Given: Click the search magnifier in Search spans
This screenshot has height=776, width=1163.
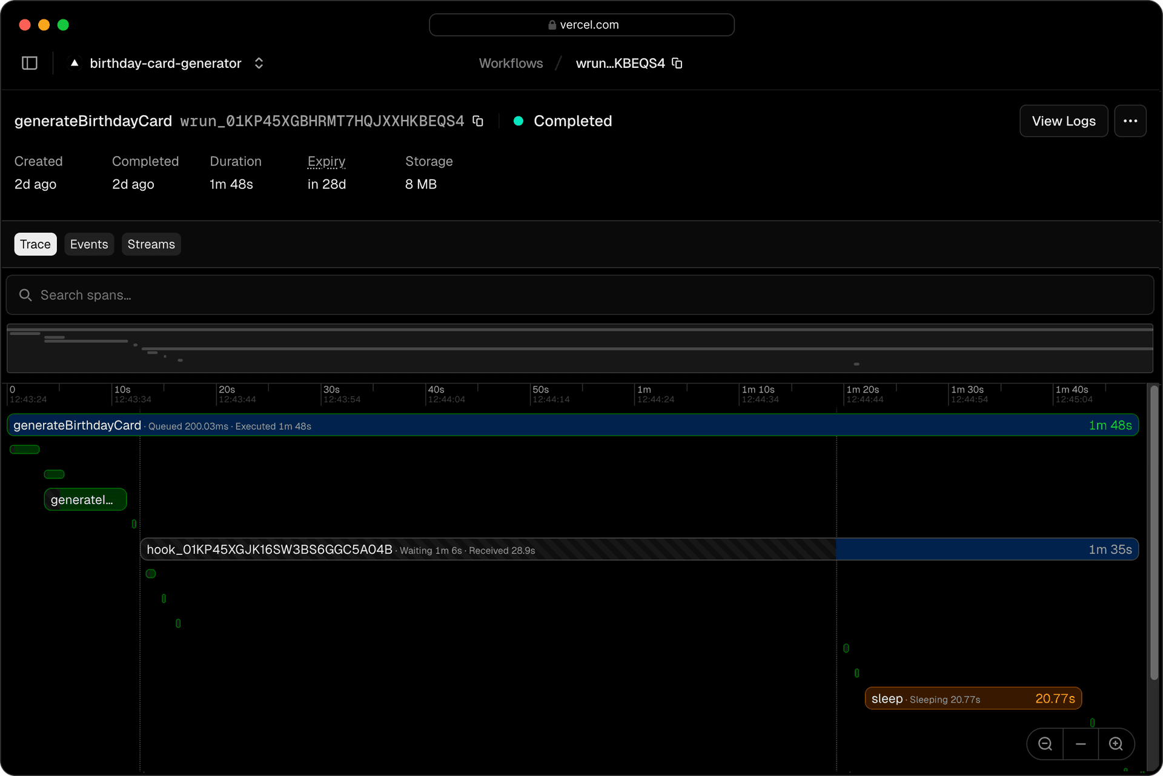Looking at the screenshot, I should point(25,295).
